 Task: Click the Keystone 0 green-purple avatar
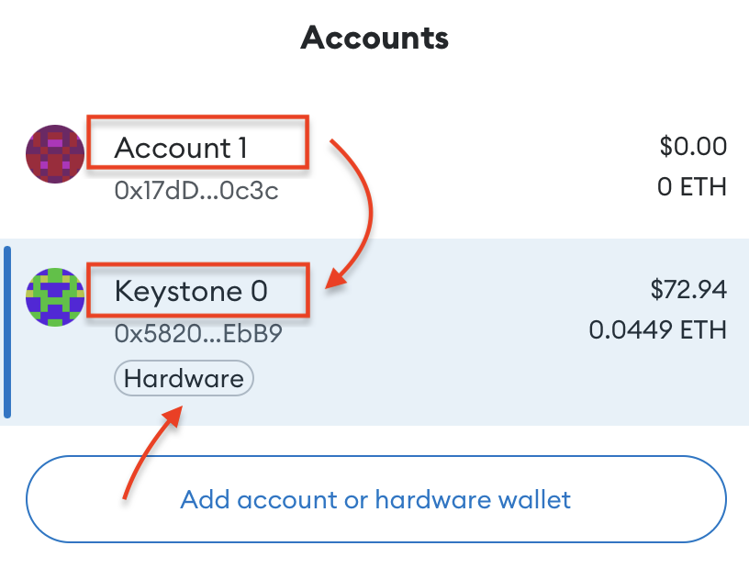point(55,297)
